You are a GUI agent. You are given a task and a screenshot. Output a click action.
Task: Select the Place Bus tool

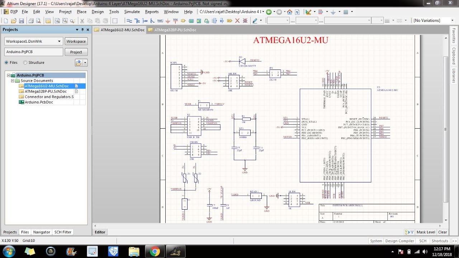(x=137, y=21)
